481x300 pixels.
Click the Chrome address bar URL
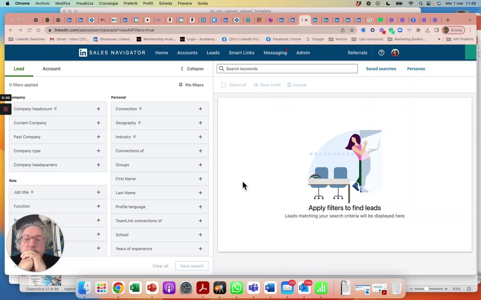coord(104,30)
